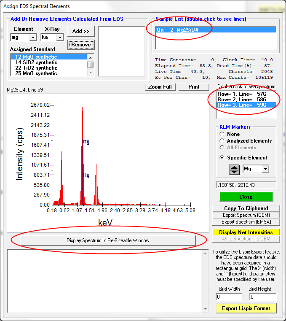The width and height of the screenshot is (286, 321).
Task: Open Display Spectrum In Re-Sizeable Window
Action: click(108, 240)
